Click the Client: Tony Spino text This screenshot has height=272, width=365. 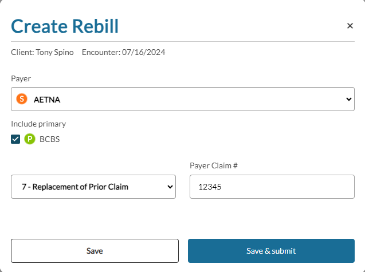[42, 52]
